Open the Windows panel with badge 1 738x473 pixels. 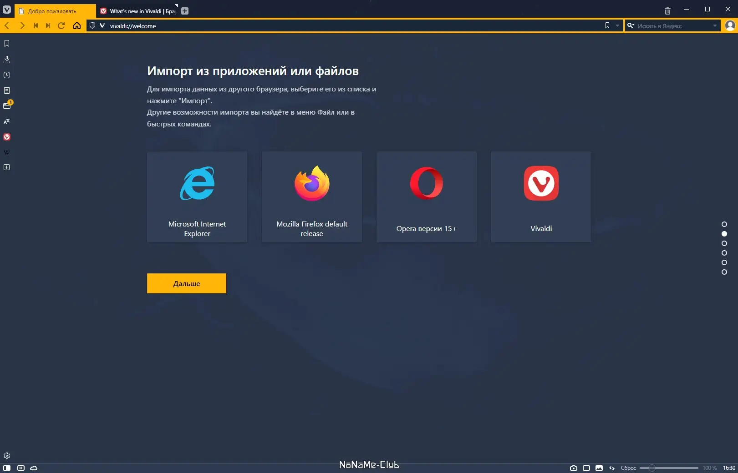click(7, 105)
